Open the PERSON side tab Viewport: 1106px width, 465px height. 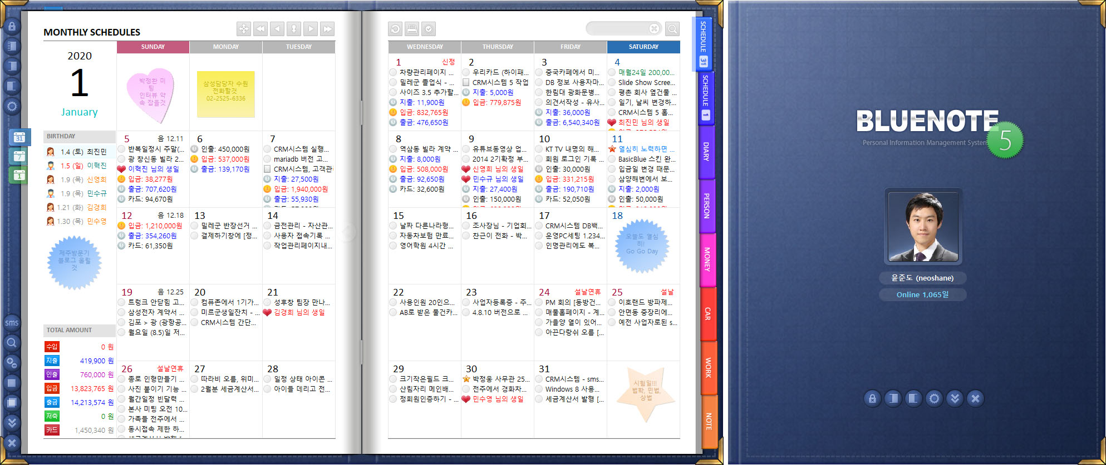pos(706,206)
